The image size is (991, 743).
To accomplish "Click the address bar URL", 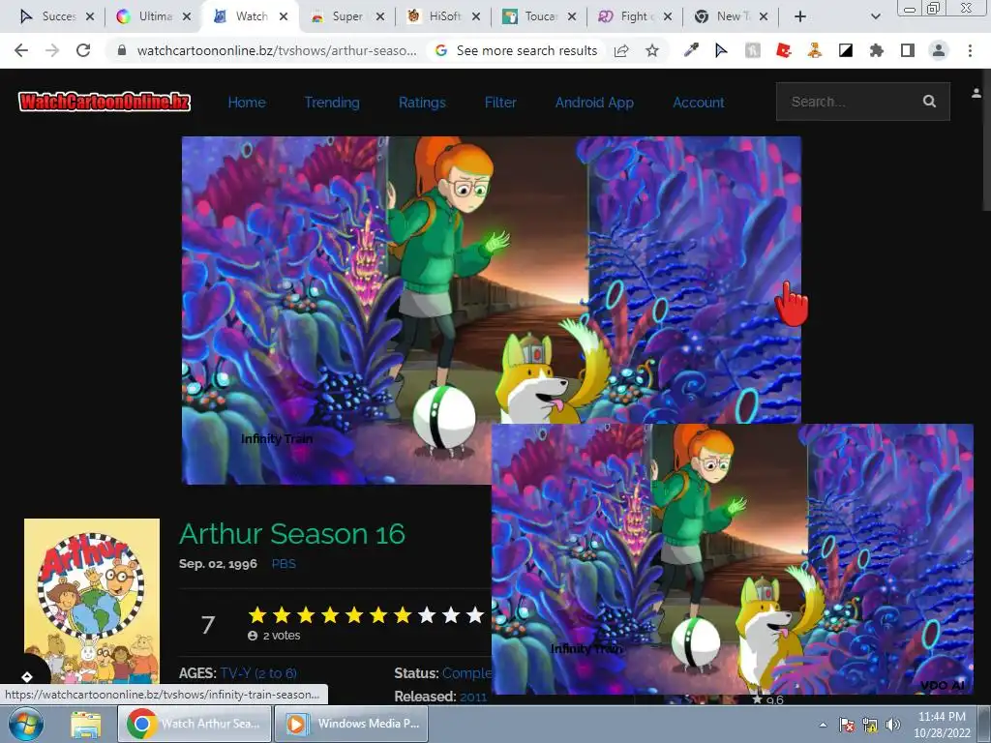I will tap(276, 50).
